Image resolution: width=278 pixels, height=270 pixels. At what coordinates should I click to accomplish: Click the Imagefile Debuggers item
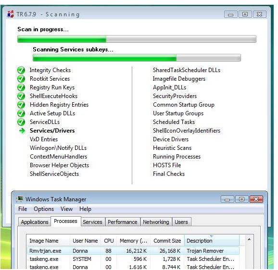coord(179,79)
